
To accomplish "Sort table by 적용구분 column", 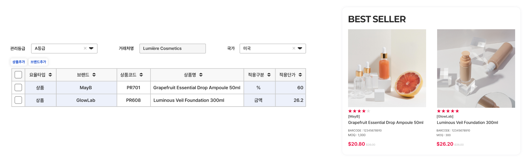I will coord(269,75).
